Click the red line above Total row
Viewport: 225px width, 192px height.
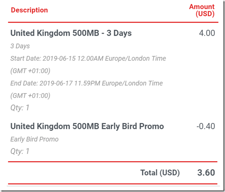(x=112, y=162)
